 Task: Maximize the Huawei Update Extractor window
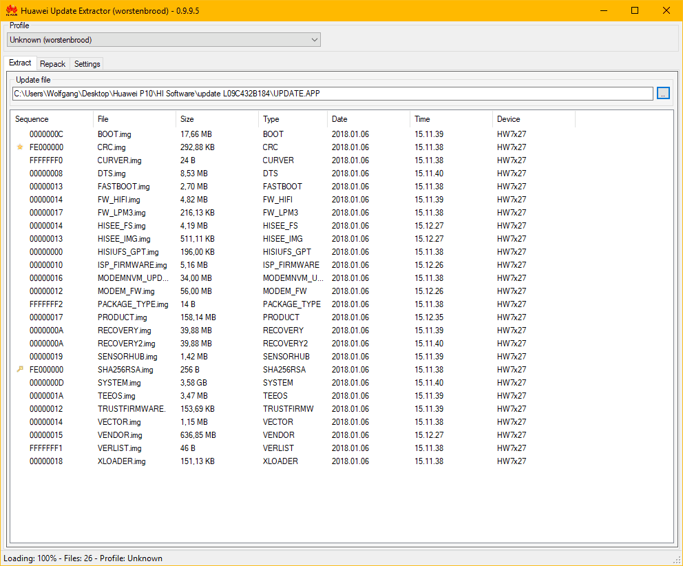coord(635,10)
